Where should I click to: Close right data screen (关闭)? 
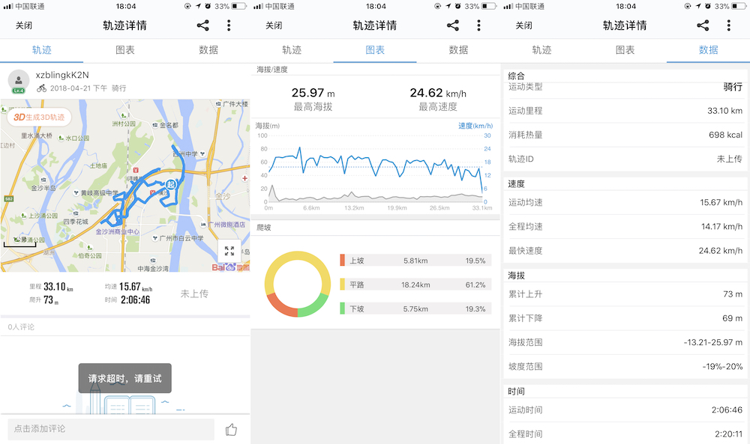tap(523, 25)
